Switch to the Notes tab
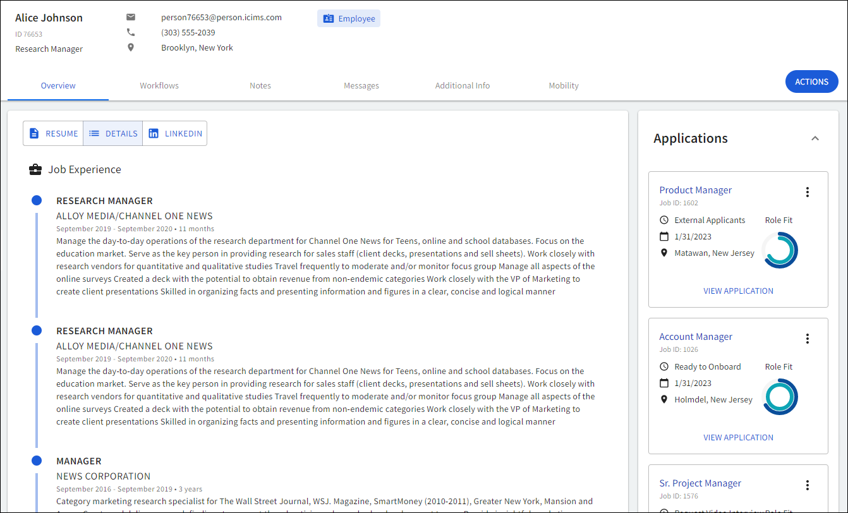The height and width of the screenshot is (513, 848). click(260, 85)
